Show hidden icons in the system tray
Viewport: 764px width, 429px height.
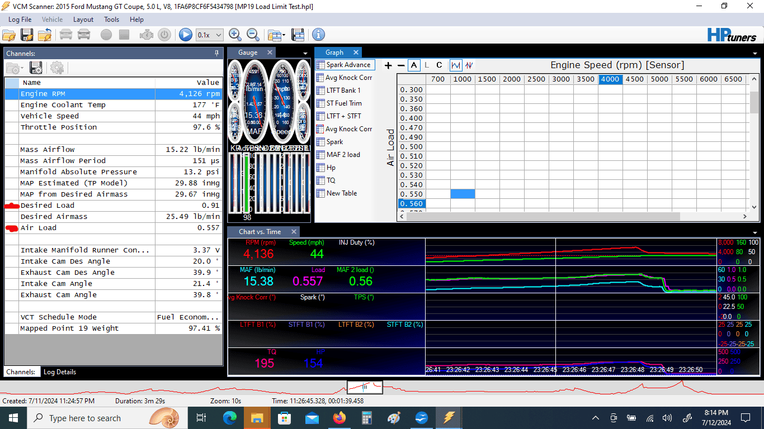click(x=596, y=418)
